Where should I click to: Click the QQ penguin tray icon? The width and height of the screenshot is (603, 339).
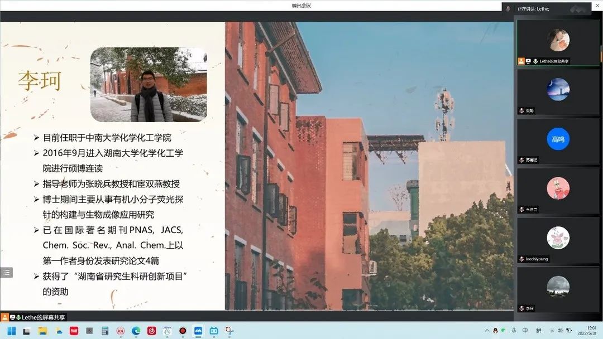[x=495, y=331]
